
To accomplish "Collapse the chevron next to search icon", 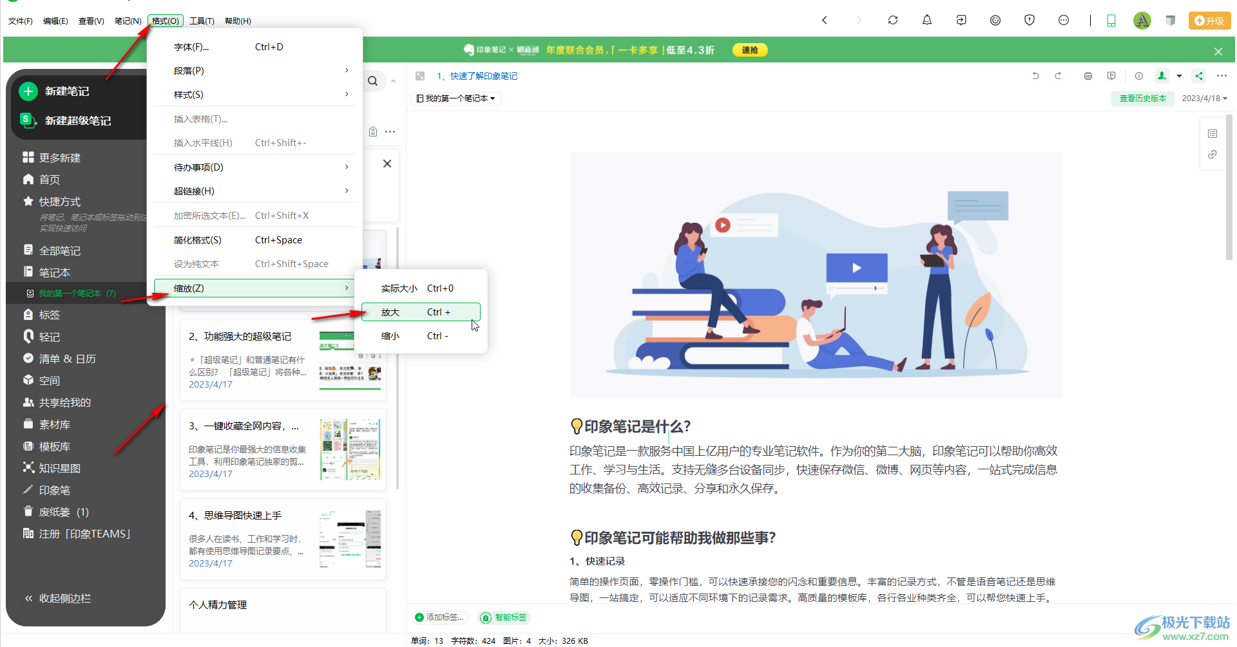I will point(394,81).
